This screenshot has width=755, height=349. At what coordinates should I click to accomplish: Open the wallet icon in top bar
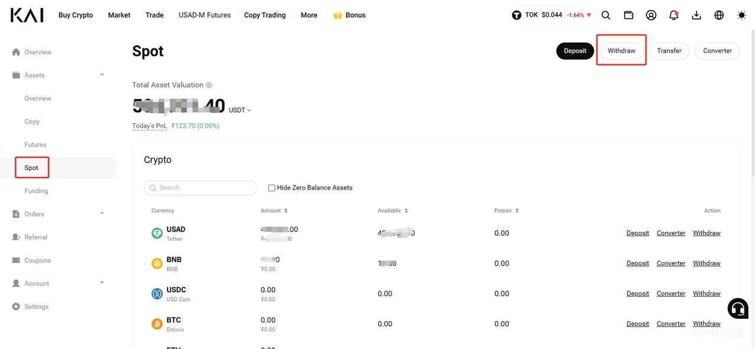pyautogui.click(x=629, y=15)
